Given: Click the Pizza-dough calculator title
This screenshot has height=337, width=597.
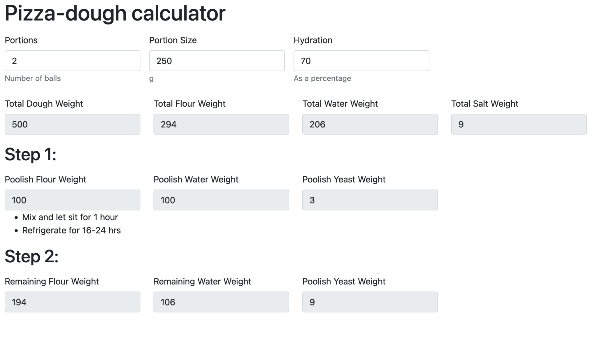Looking at the screenshot, I should [x=115, y=13].
